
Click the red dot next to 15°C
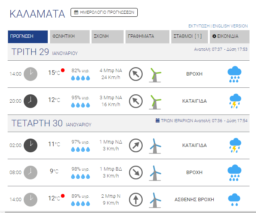[63, 70]
